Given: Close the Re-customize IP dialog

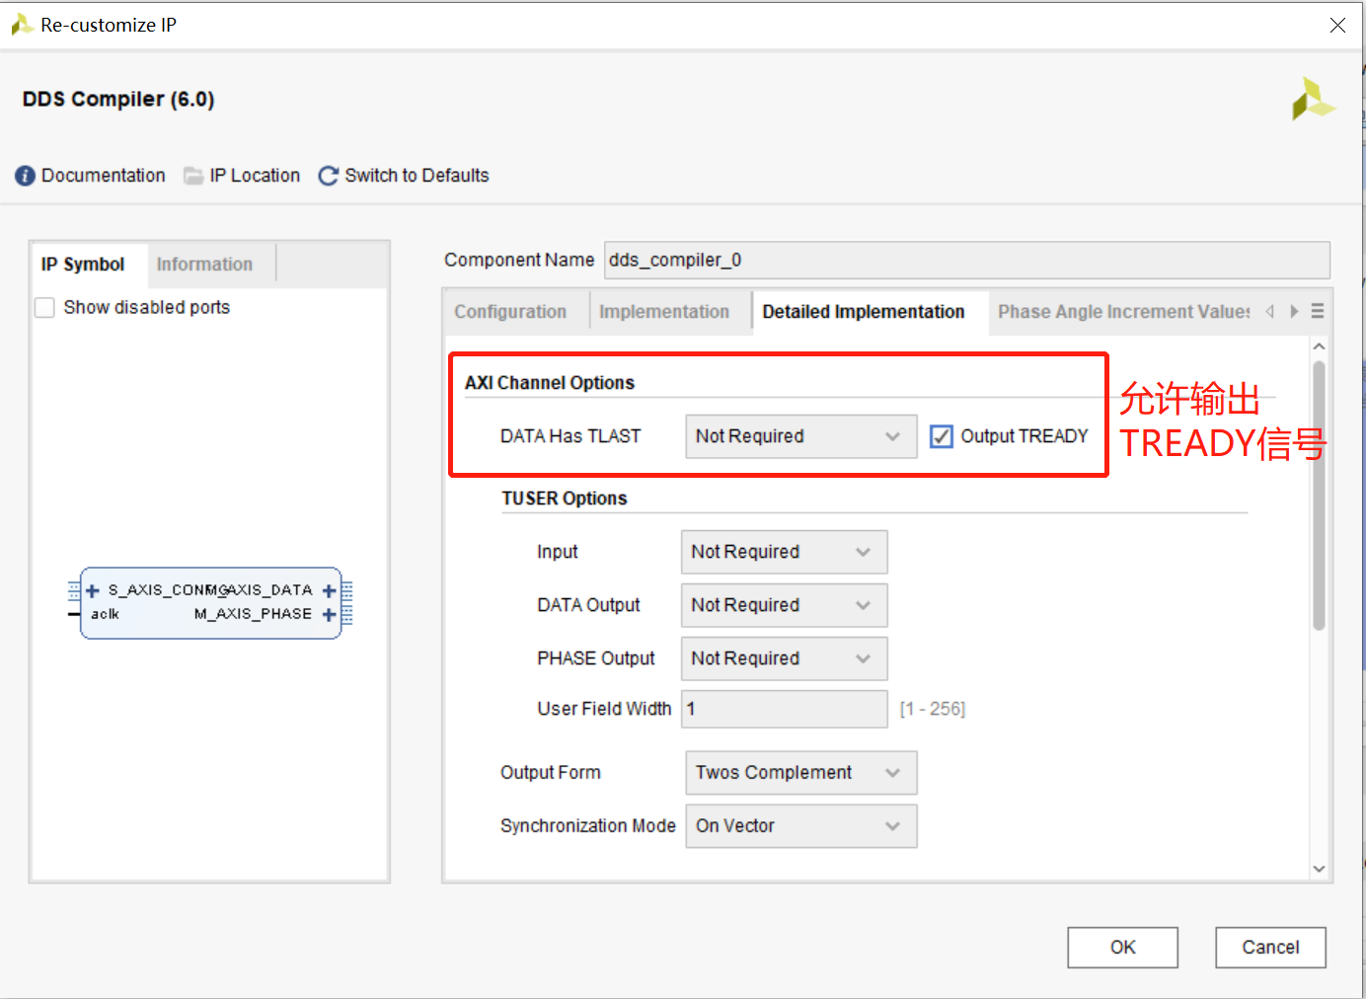Looking at the screenshot, I should point(1337,25).
